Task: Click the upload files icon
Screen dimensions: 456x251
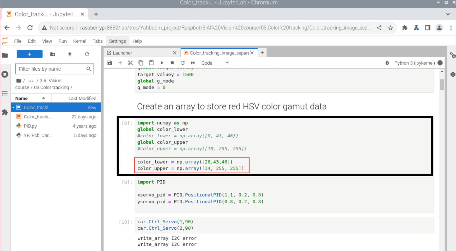Action: [x=70, y=54]
